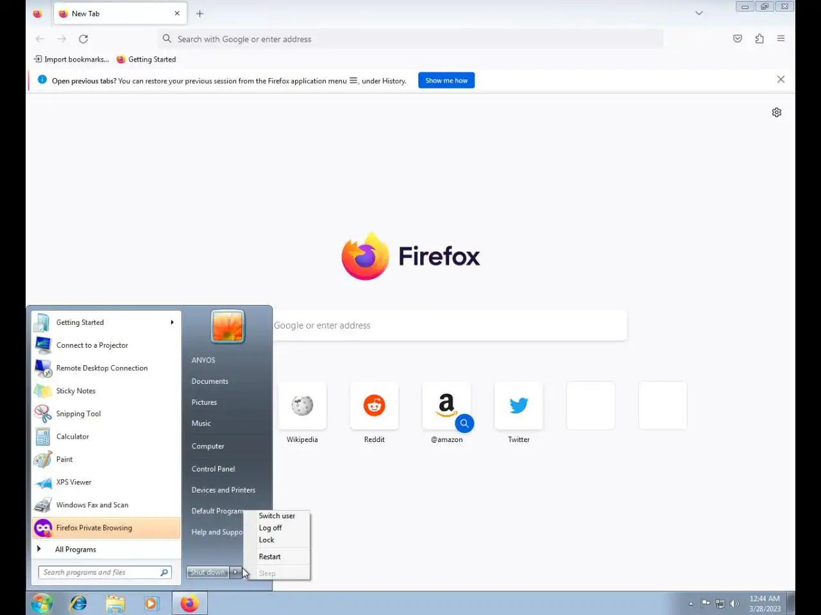This screenshot has height=615, width=821.
Task: Expand Getting Started submenu arrow
Action: [x=172, y=322]
